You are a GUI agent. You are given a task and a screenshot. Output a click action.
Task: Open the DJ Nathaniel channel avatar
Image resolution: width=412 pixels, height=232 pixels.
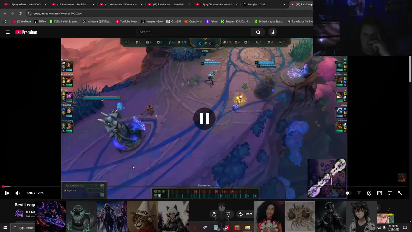click(x=19, y=214)
